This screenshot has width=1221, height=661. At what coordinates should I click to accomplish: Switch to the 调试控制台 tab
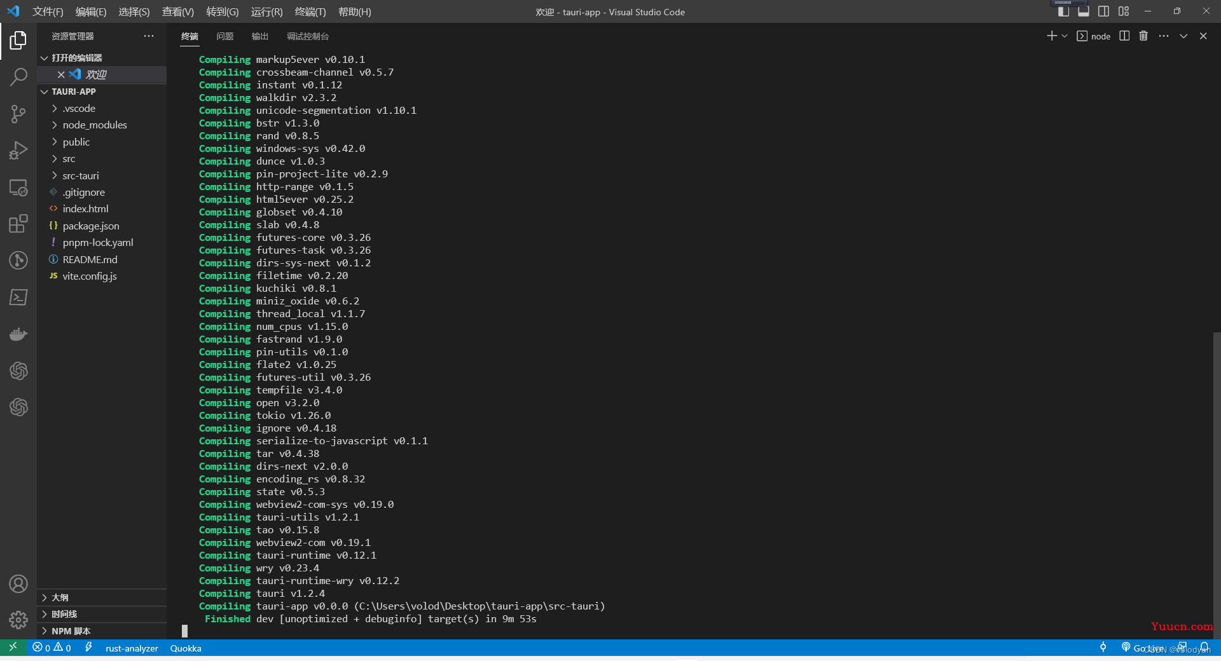(308, 36)
